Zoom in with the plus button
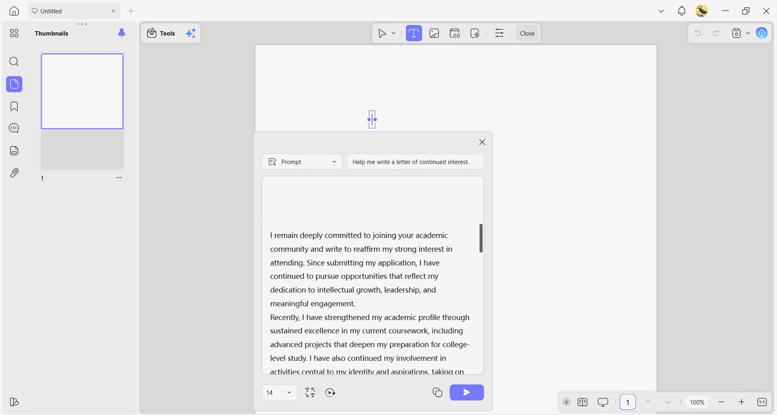Viewport: 777px width, 415px height. click(742, 402)
